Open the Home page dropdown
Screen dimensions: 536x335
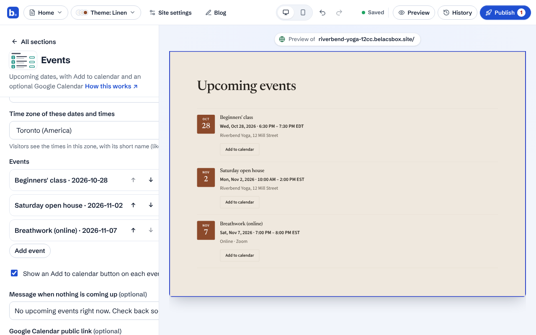click(x=46, y=13)
